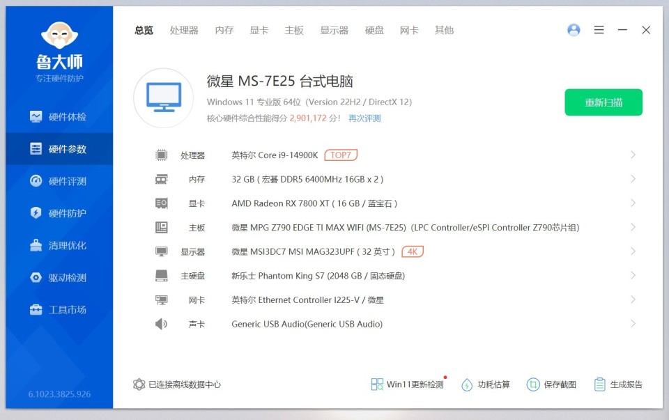This screenshot has width=669, height=420.
Task: Switch to the 内存 tab
Action: (224, 30)
